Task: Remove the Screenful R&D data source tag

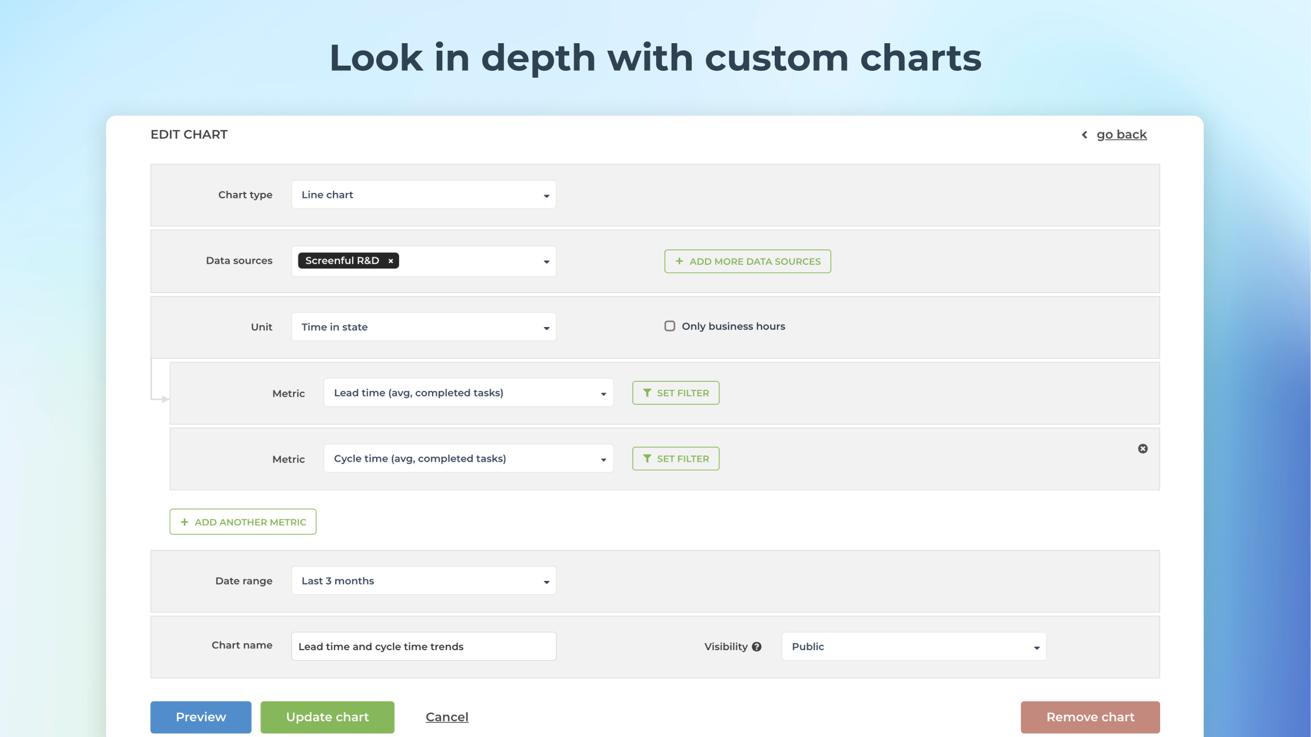Action: [390, 261]
